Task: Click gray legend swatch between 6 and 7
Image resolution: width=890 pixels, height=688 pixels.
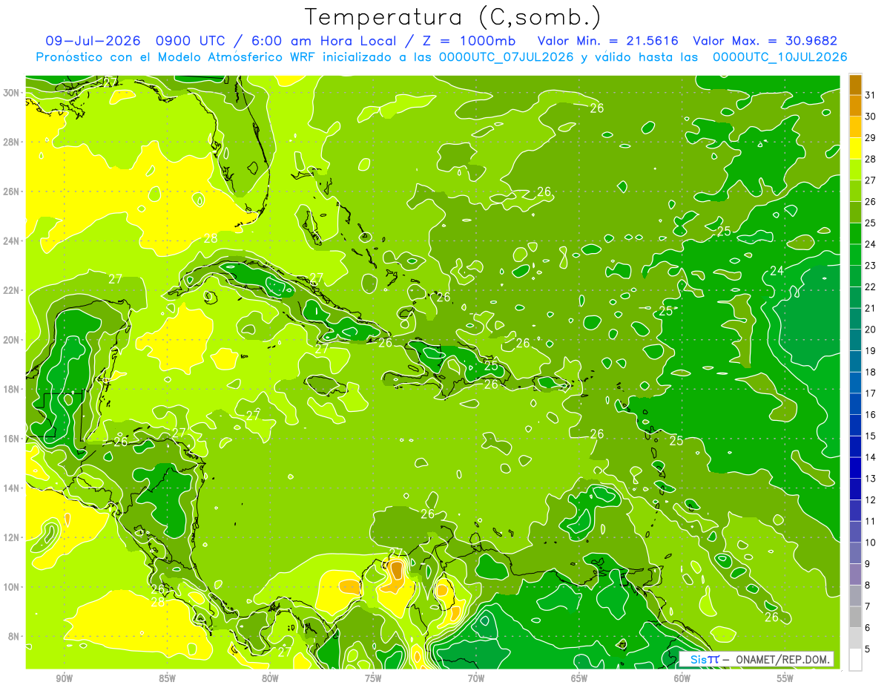Action: coord(855,617)
